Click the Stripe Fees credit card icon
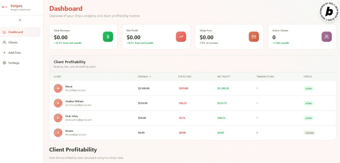 [x=254, y=37]
